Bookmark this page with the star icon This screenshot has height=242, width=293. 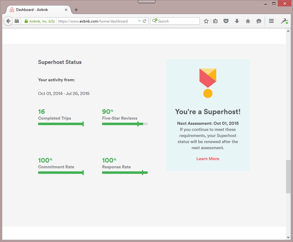pyautogui.click(x=206, y=21)
